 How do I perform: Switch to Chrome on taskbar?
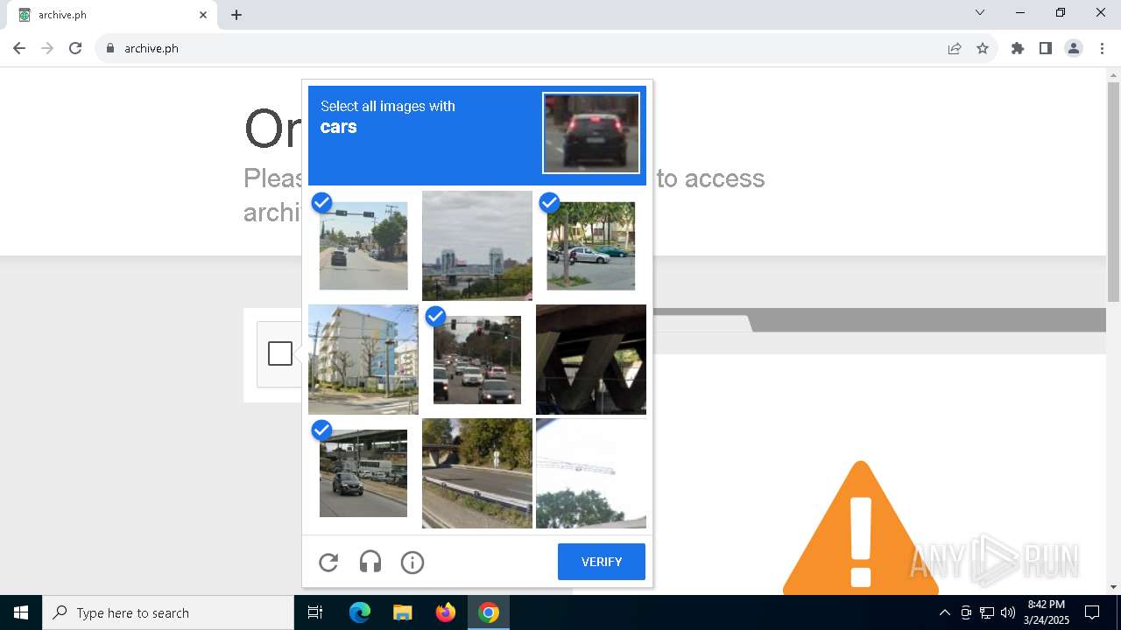[489, 612]
